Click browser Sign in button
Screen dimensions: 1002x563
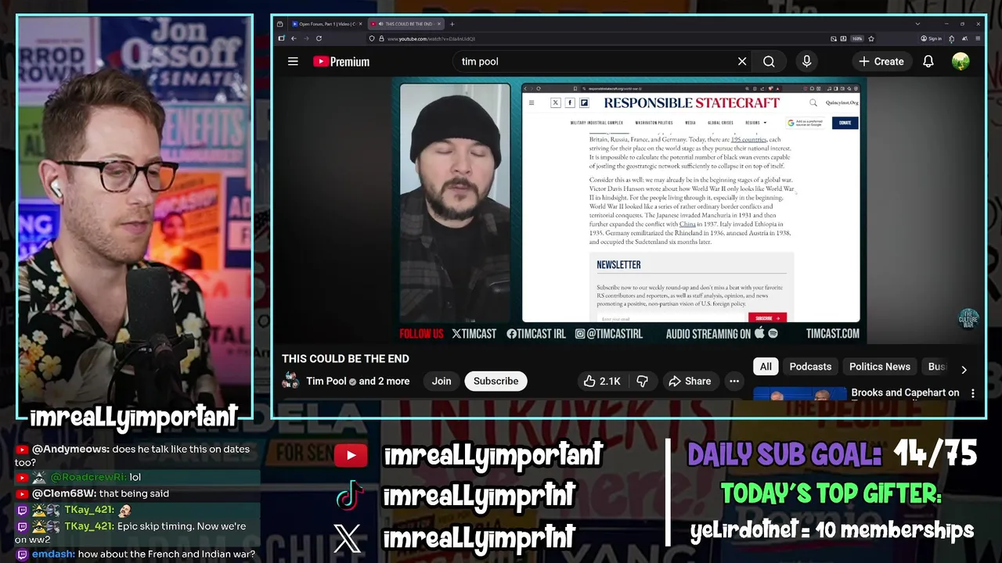tap(931, 38)
